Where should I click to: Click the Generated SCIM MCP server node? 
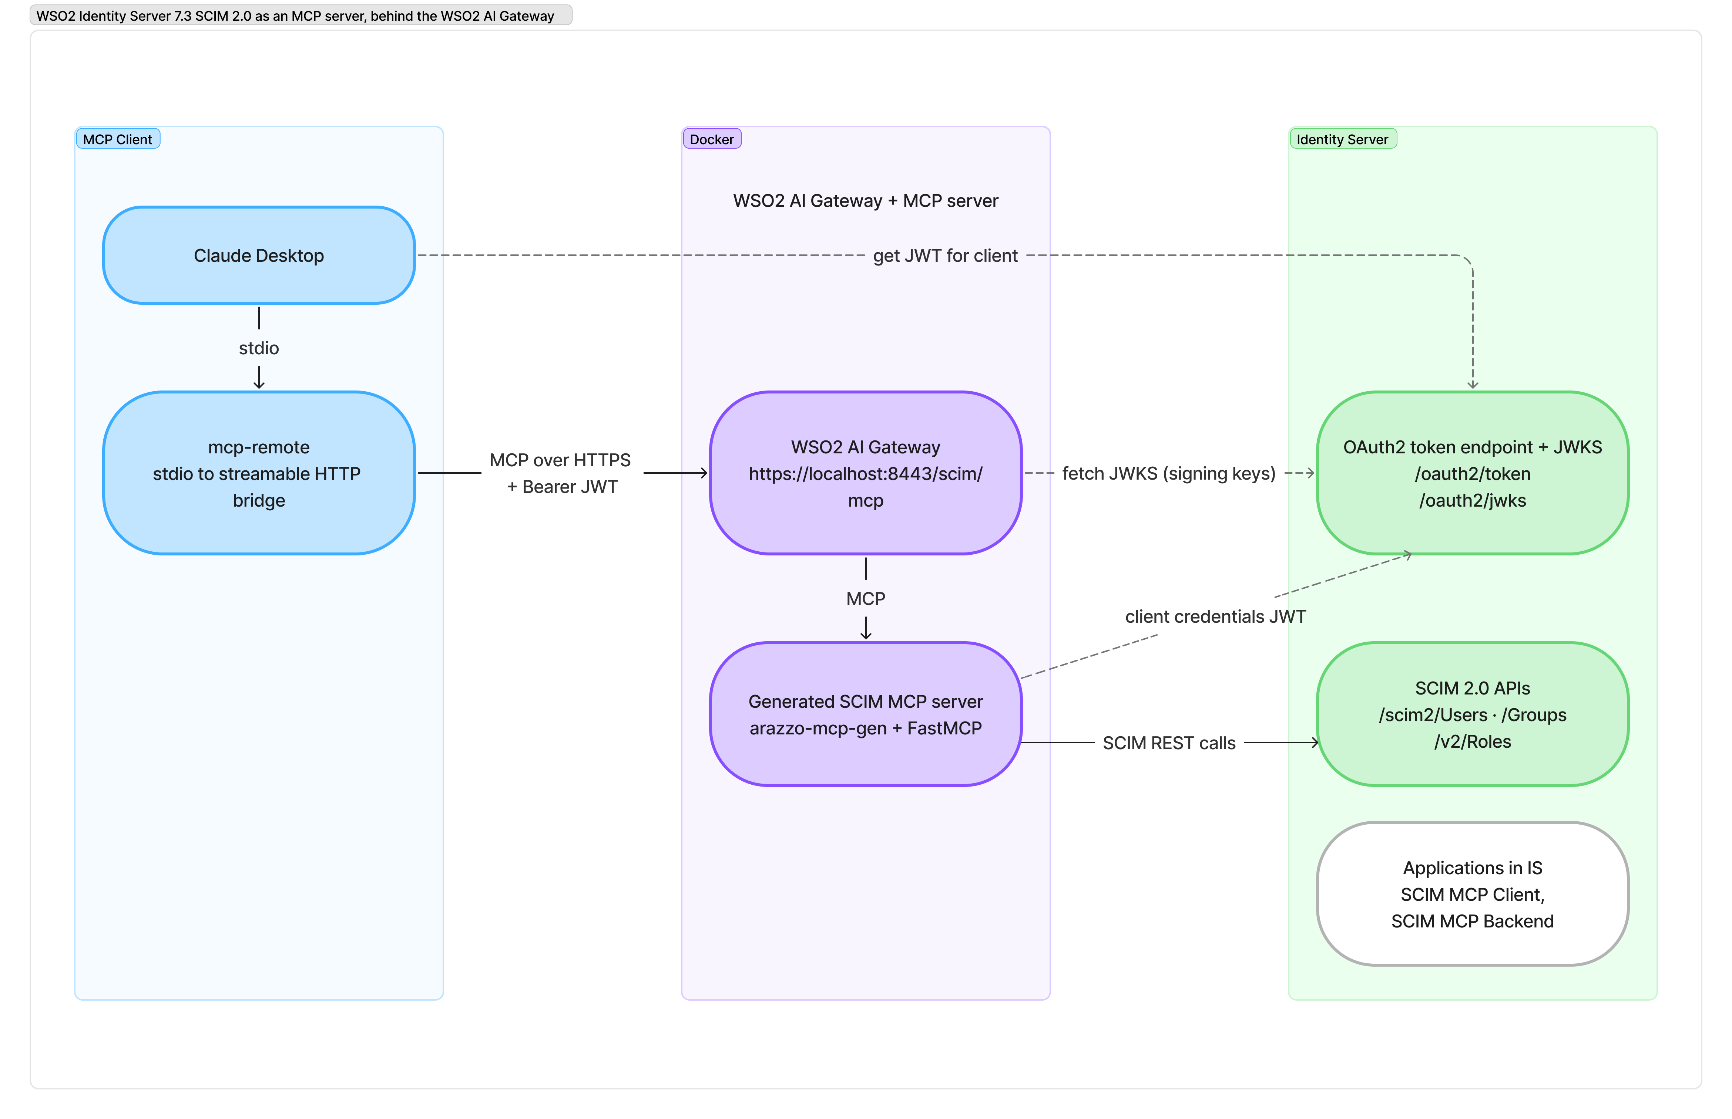(x=865, y=714)
